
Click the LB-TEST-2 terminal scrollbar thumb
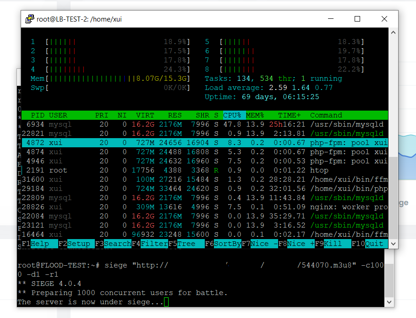(x=393, y=198)
